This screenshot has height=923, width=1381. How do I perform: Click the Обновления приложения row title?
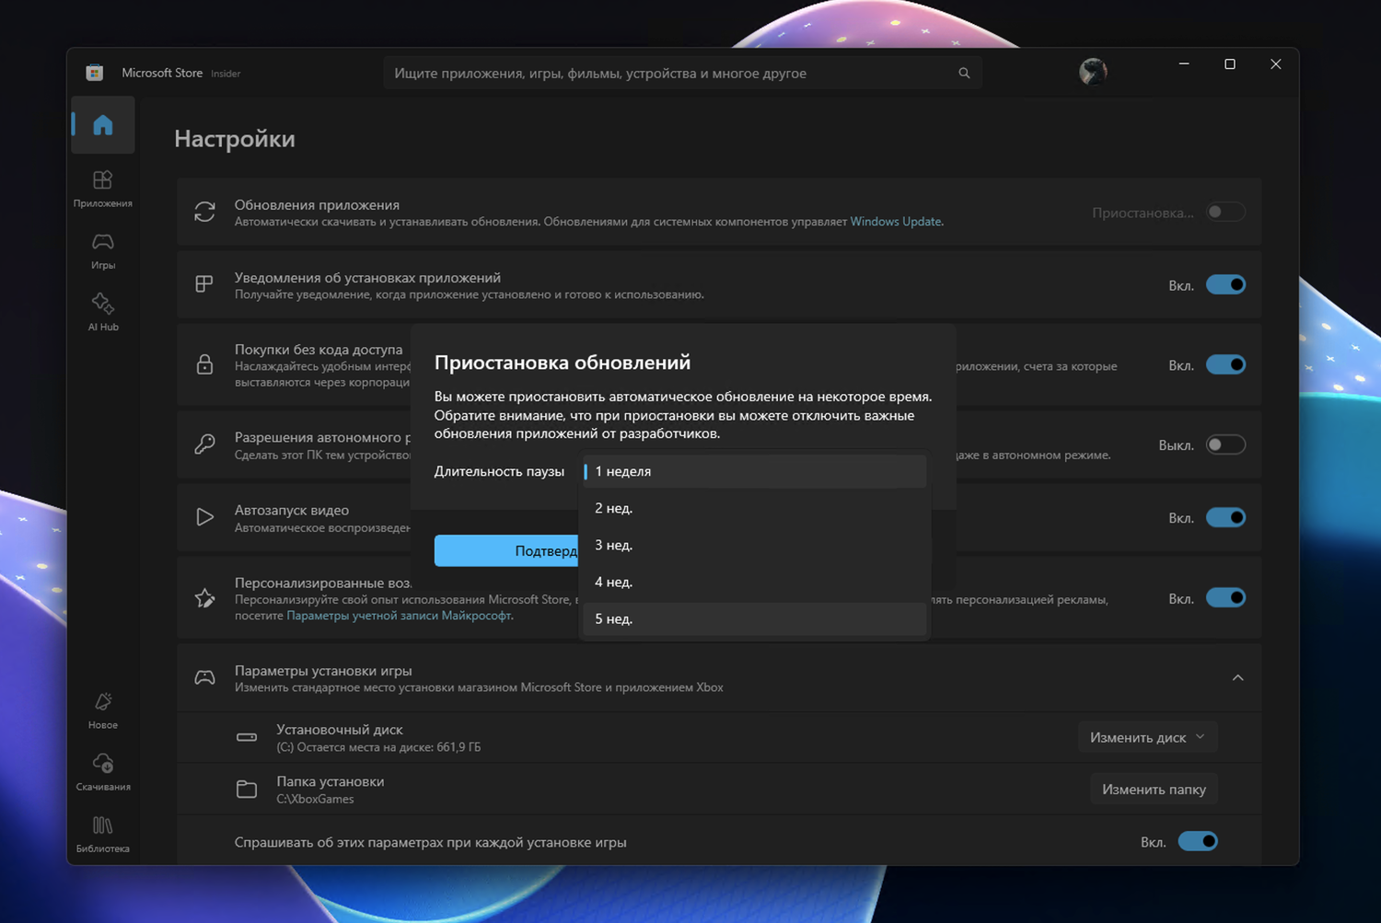pyautogui.click(x=317, y=204)
